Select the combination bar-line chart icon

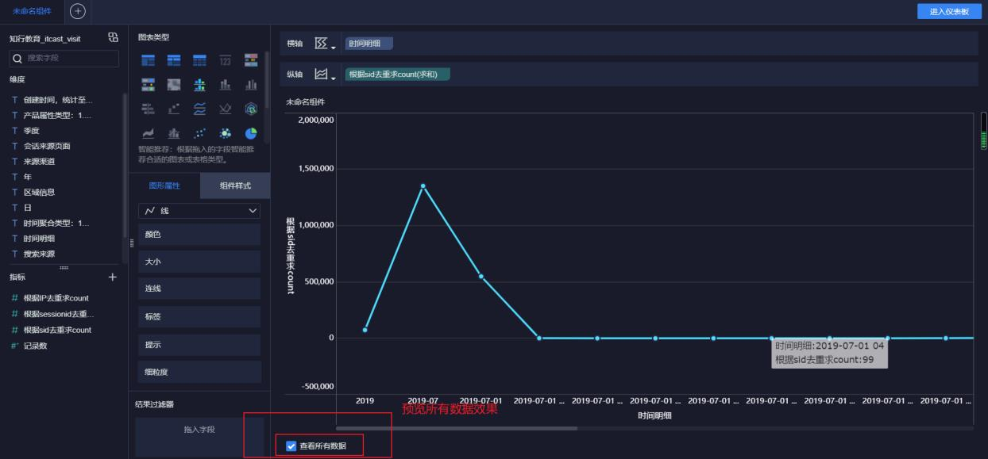click(174, 133)
